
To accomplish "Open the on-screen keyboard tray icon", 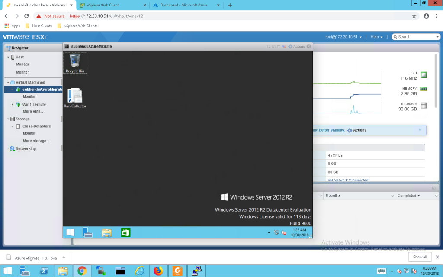I will tap(382, 271).
